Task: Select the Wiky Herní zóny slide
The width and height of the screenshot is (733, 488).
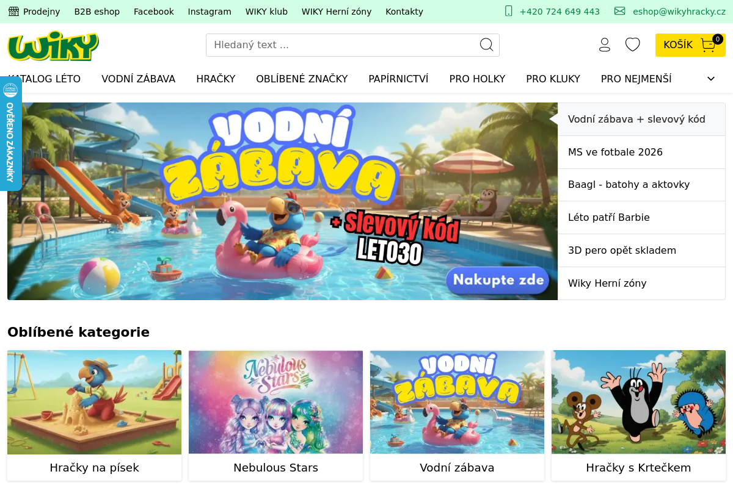Action: point(641,283)
